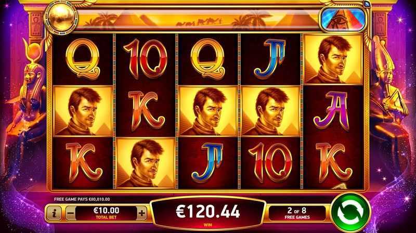Click the explorer symbol on second reel bottom
The image size is (416, 233).
tap(146, 163)
